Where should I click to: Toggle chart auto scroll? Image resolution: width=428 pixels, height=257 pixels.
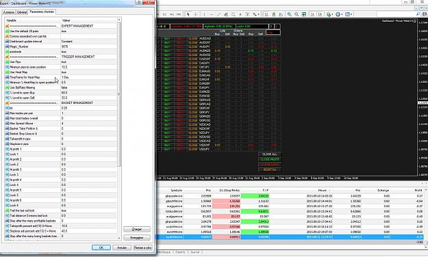tap(313, 14)
